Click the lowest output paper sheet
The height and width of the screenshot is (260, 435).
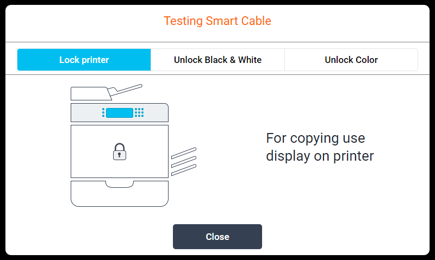tap(184, 169)
